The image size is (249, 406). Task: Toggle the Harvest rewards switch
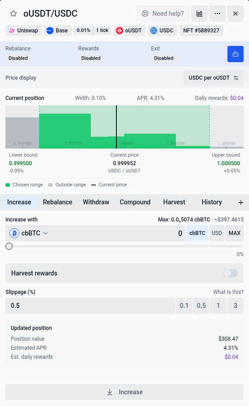tap(231, 273)
